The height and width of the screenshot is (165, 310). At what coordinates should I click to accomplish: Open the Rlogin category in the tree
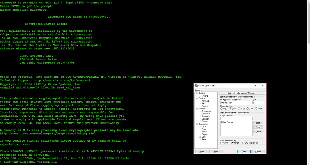click(204, 134)
